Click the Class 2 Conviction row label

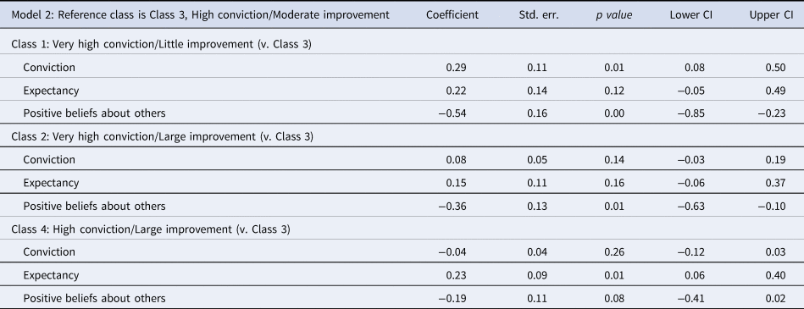[49, 160]
